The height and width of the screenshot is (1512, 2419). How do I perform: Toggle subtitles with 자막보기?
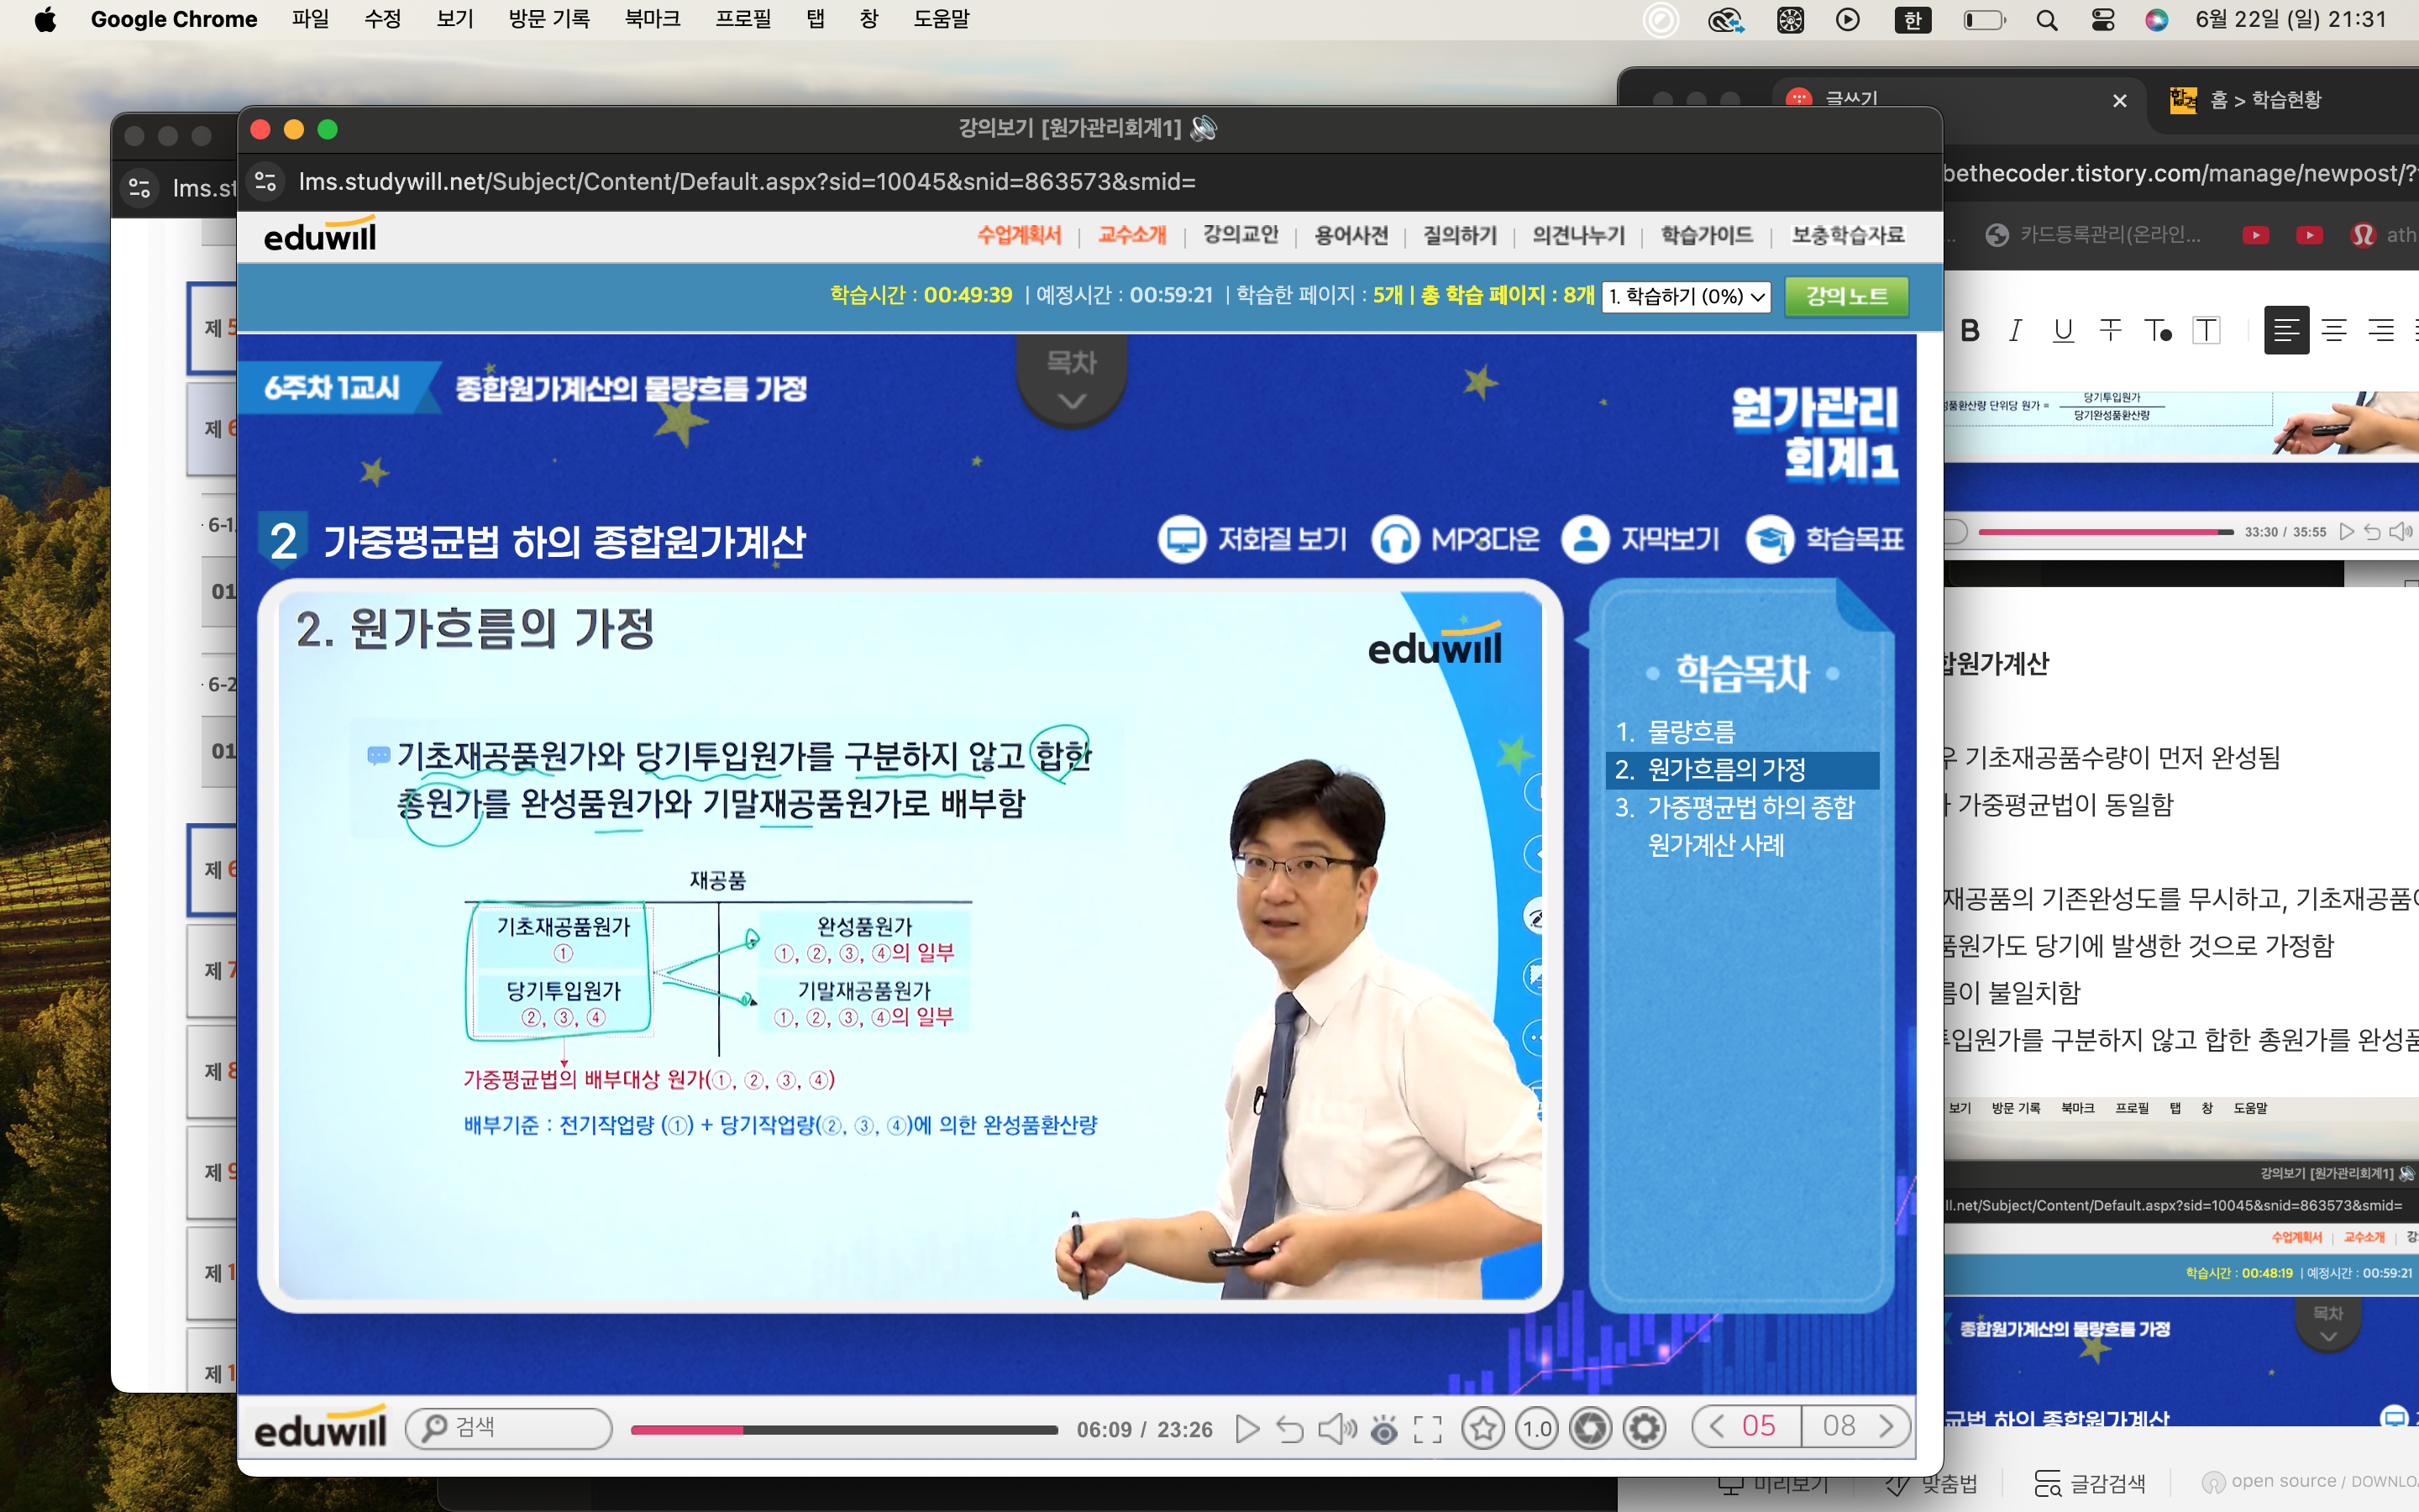pos(1640,539)
